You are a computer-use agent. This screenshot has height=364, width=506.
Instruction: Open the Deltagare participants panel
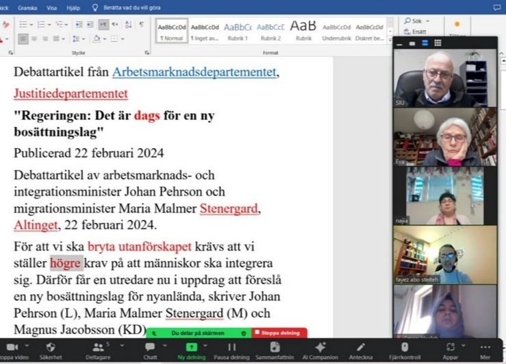click(x=98, y=351)
